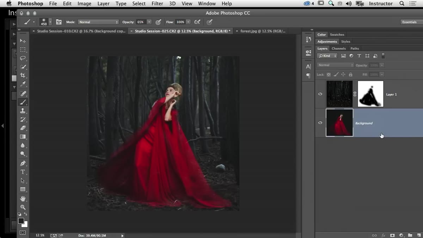
Task: Open the Opacity value dropdown arrow
Action: pyautogui.click(x=149, y=22)
